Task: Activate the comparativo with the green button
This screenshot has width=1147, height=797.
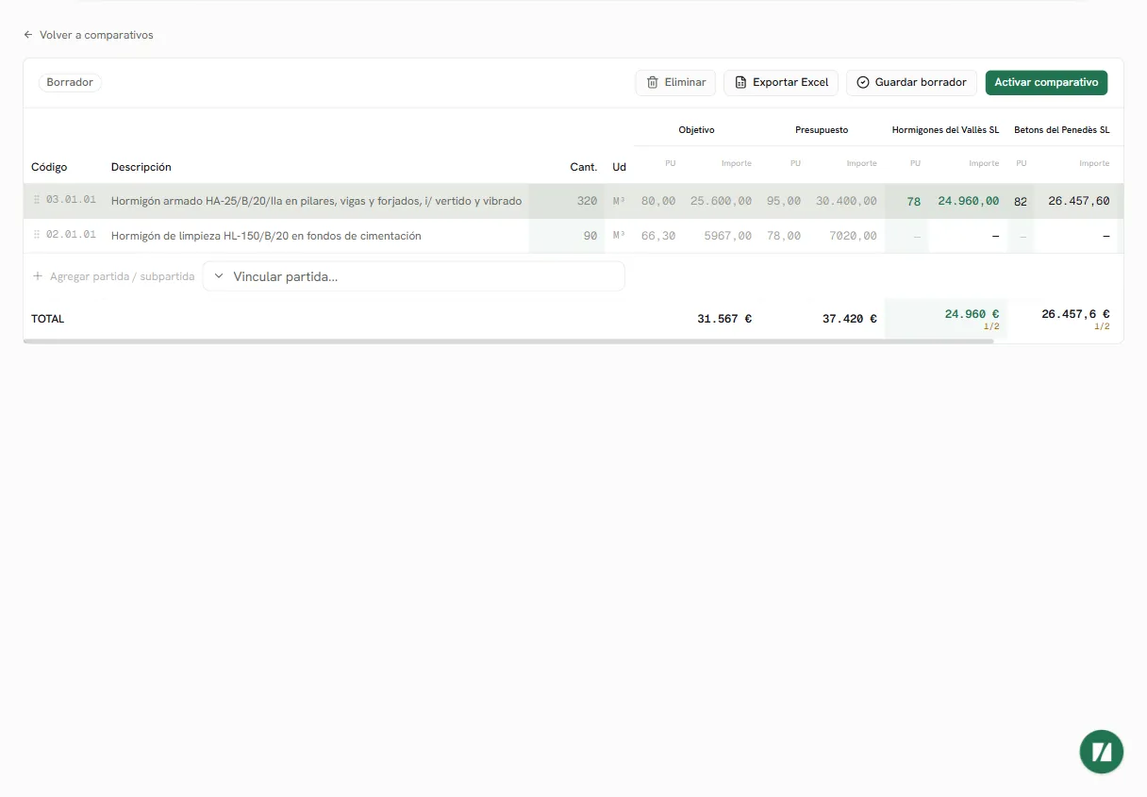Action: (x=1046, y=83)
